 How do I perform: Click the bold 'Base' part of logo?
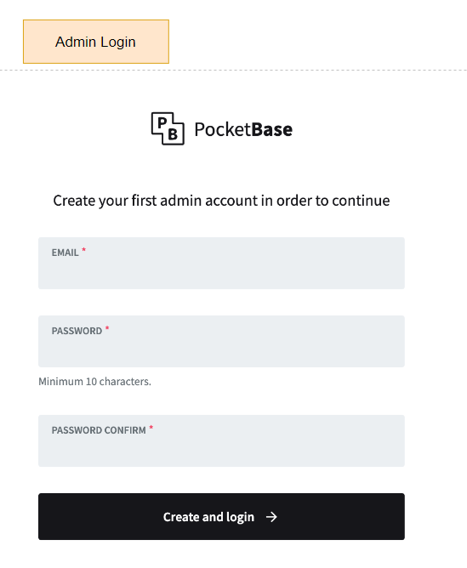pos(271,129)
